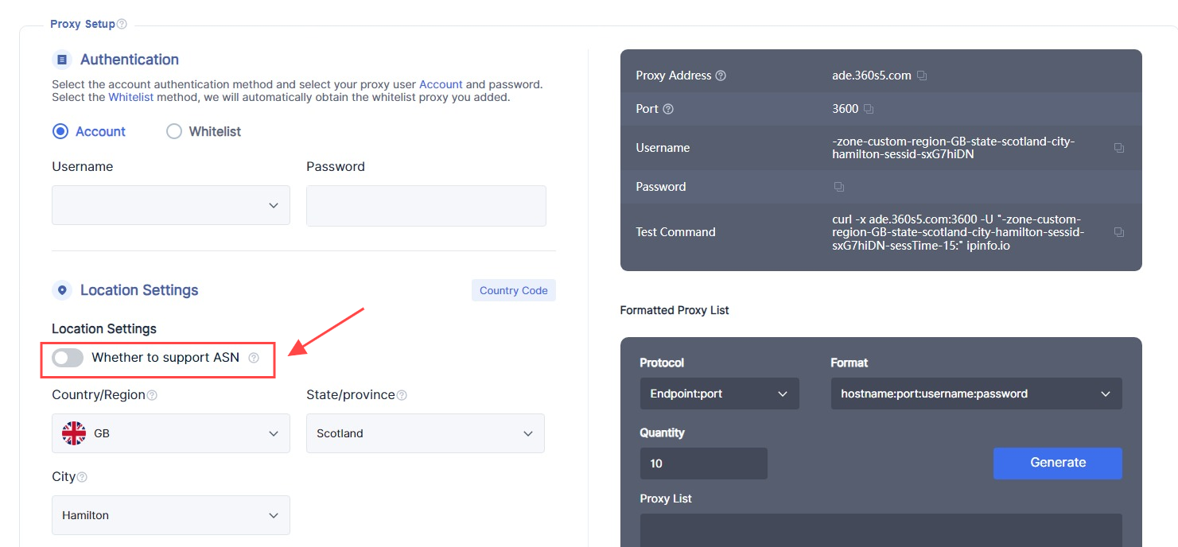Viewport: 1178px width, 547px height.
Task: Copy the generated Username string
Action: (1118, 148)
